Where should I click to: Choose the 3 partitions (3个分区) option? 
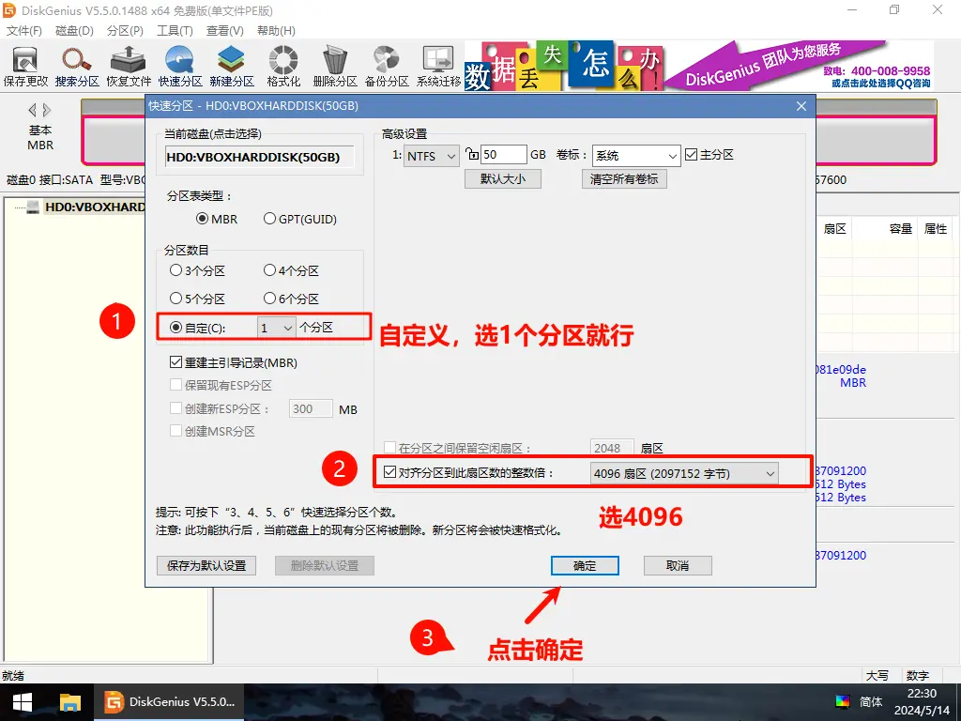tap(197, 270)
